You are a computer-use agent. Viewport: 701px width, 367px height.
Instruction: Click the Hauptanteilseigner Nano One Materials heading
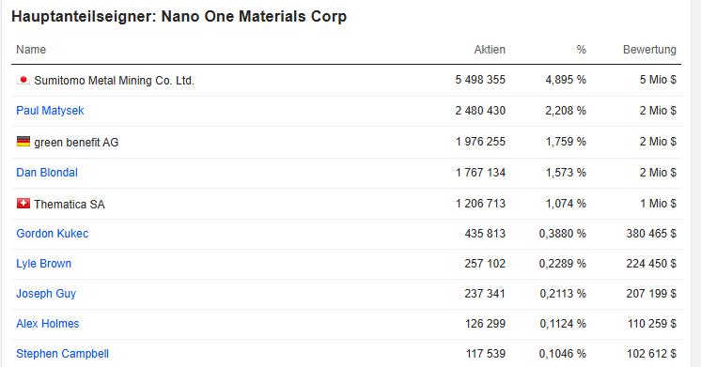[x=179, y=17]
